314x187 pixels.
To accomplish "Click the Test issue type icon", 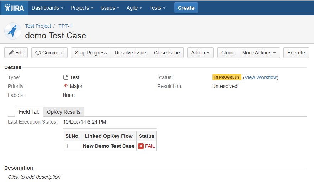I will click(66, 77).
